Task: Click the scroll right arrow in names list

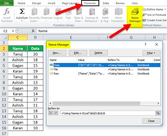Action: 158,103
